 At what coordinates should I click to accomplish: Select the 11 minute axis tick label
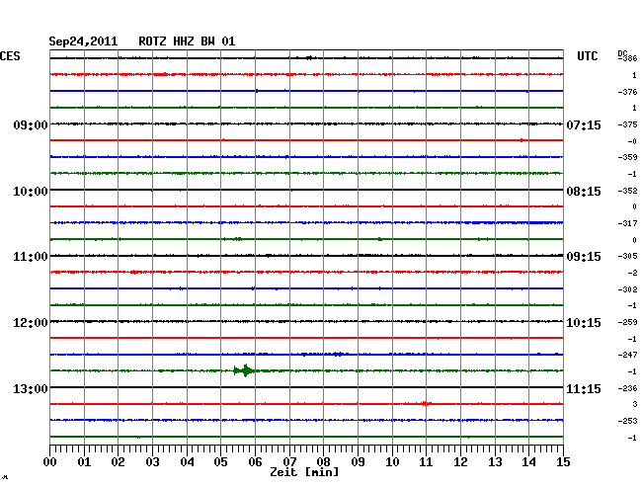coord(426,462)
